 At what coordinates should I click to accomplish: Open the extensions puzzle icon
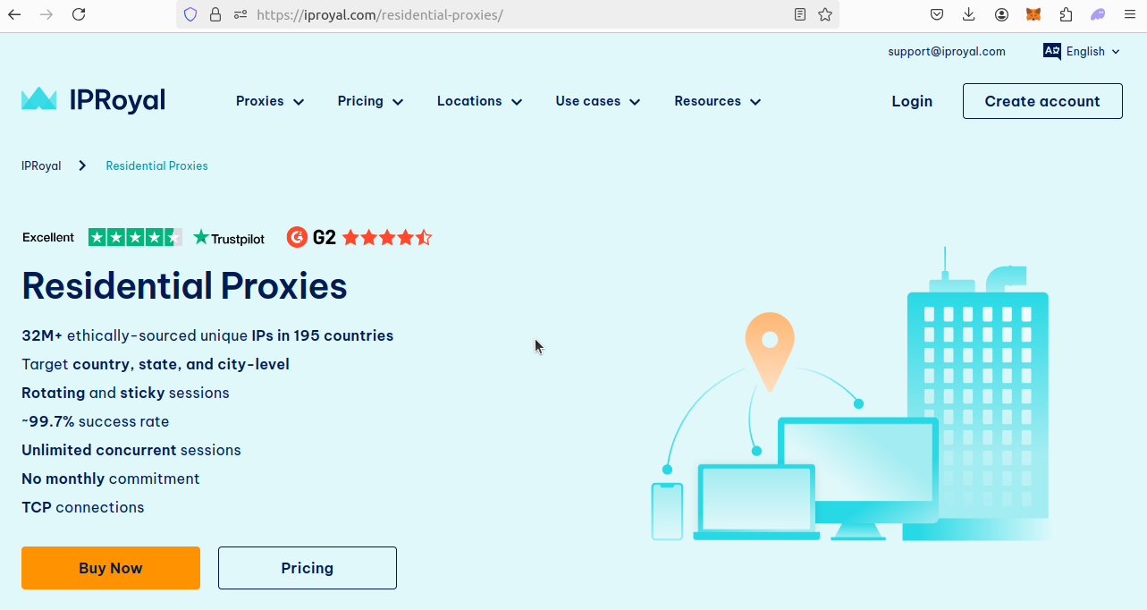(1066, 14)
